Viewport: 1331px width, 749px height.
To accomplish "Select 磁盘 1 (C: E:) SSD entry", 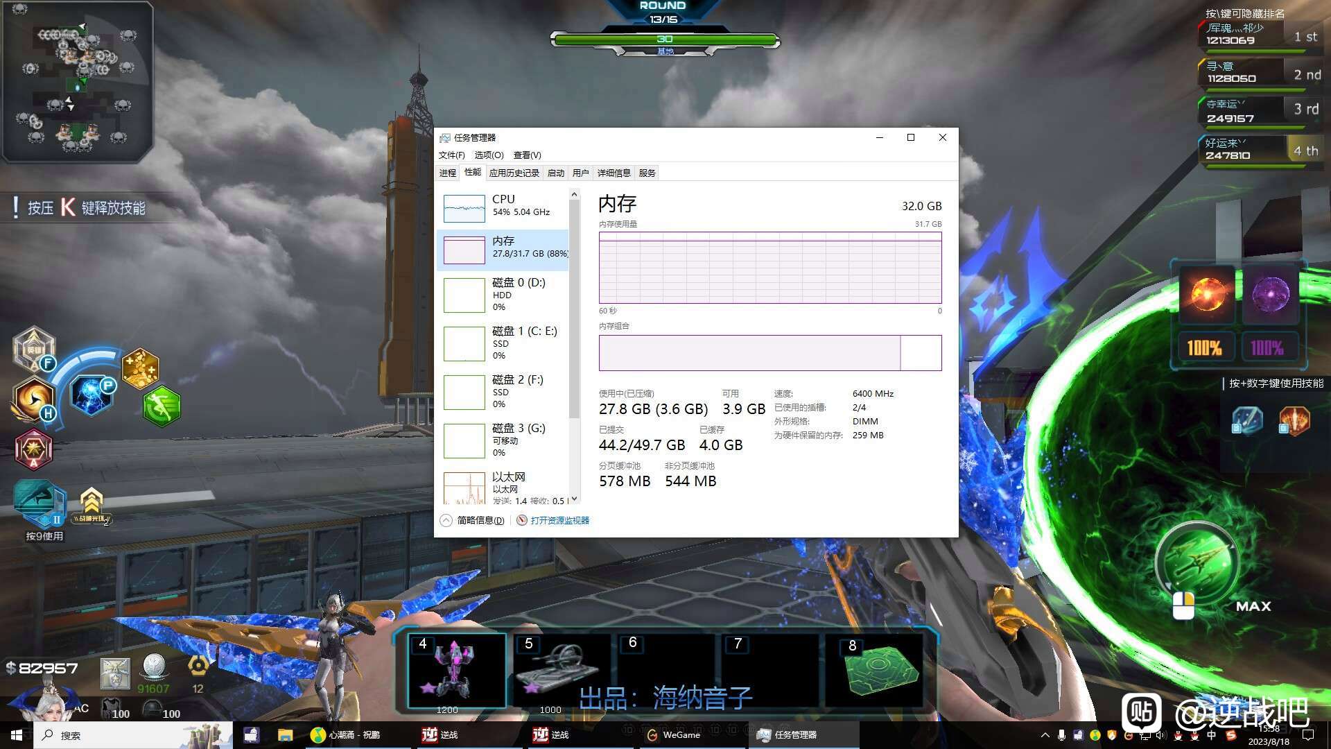I will coord(503,343).
